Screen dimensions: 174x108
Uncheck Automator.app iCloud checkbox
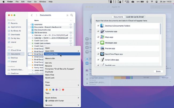tap(98, 31)
